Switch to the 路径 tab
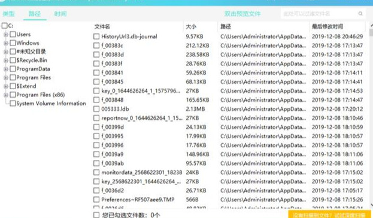Viewport: 373px width, 218px height. coord(35,14)
